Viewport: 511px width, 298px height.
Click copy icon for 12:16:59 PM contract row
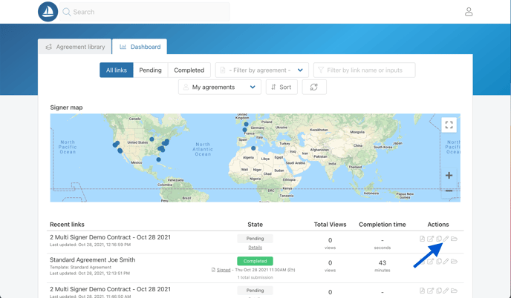click(x=439, y=239)
